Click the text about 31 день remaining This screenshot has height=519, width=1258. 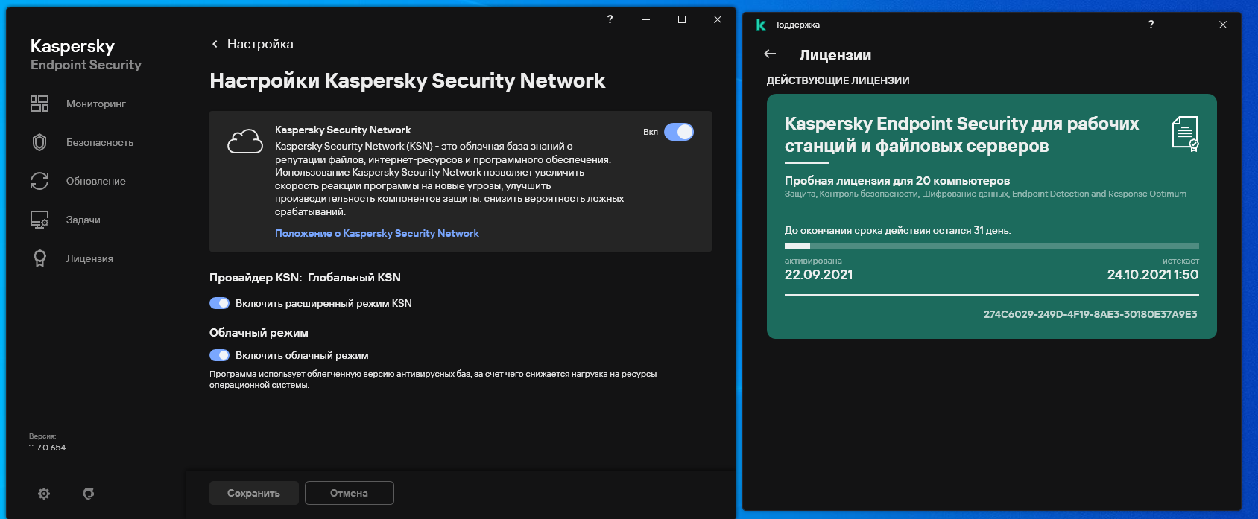[897, 230]
